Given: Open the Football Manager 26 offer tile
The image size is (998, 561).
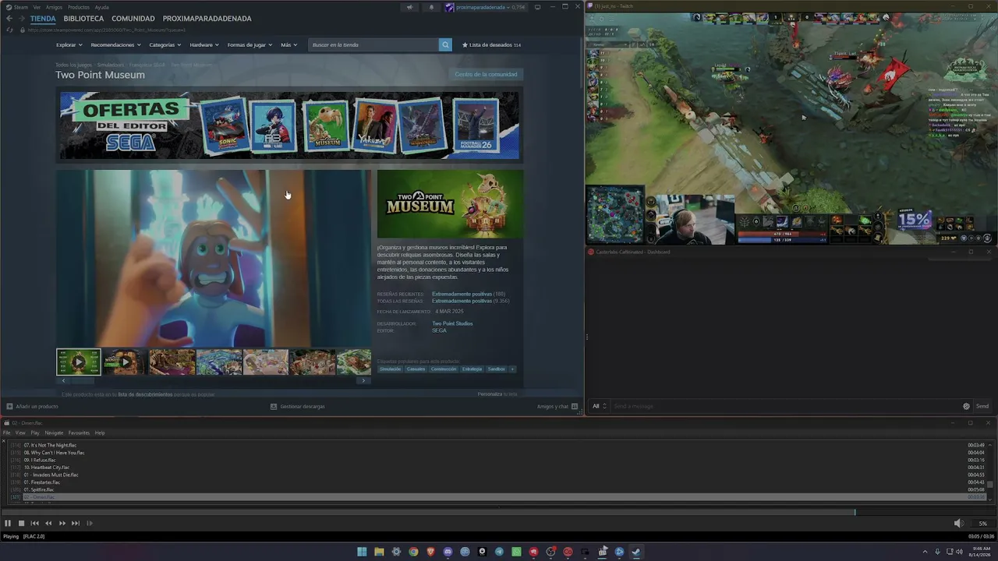Looking at the screenshot, I should tap(476, 125).
